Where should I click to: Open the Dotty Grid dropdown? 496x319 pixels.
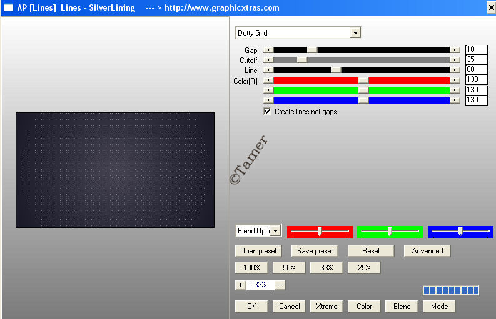tap(355, 33)
